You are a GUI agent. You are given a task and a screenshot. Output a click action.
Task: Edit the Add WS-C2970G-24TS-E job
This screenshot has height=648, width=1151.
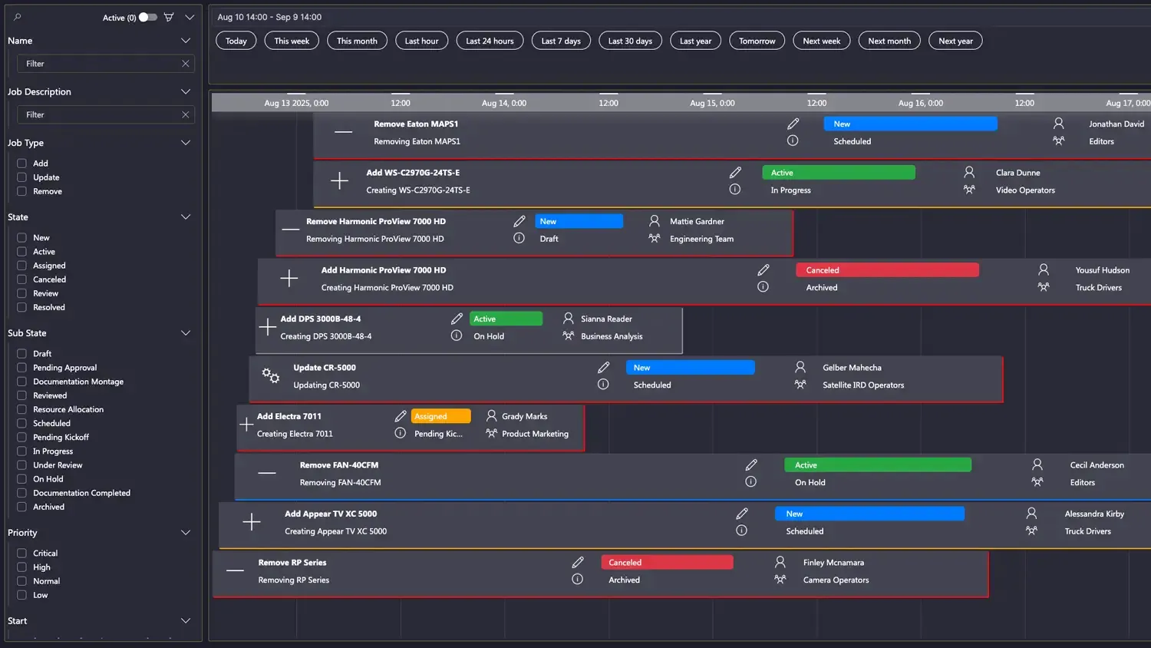tap(735, 173)
